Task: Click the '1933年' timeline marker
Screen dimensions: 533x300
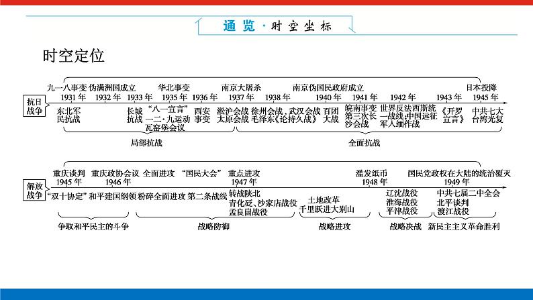Action: (x=140, y=97)
